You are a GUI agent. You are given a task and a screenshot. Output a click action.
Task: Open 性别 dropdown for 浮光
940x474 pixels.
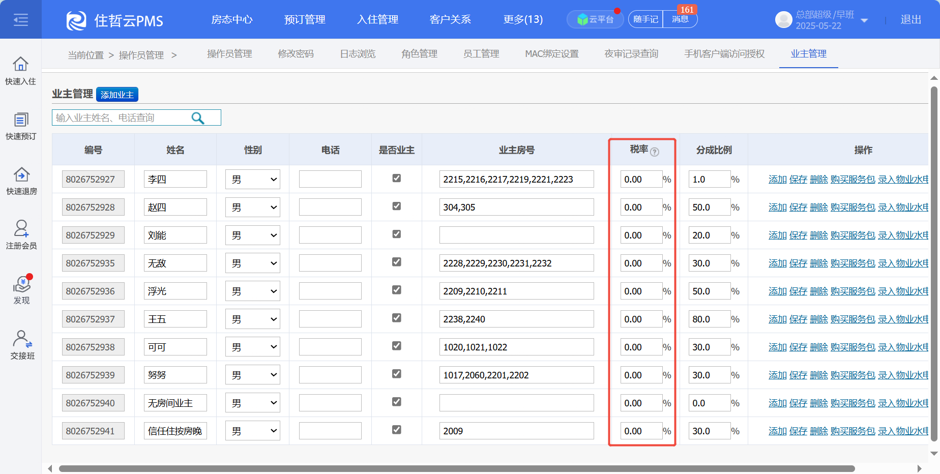[253, 291]
